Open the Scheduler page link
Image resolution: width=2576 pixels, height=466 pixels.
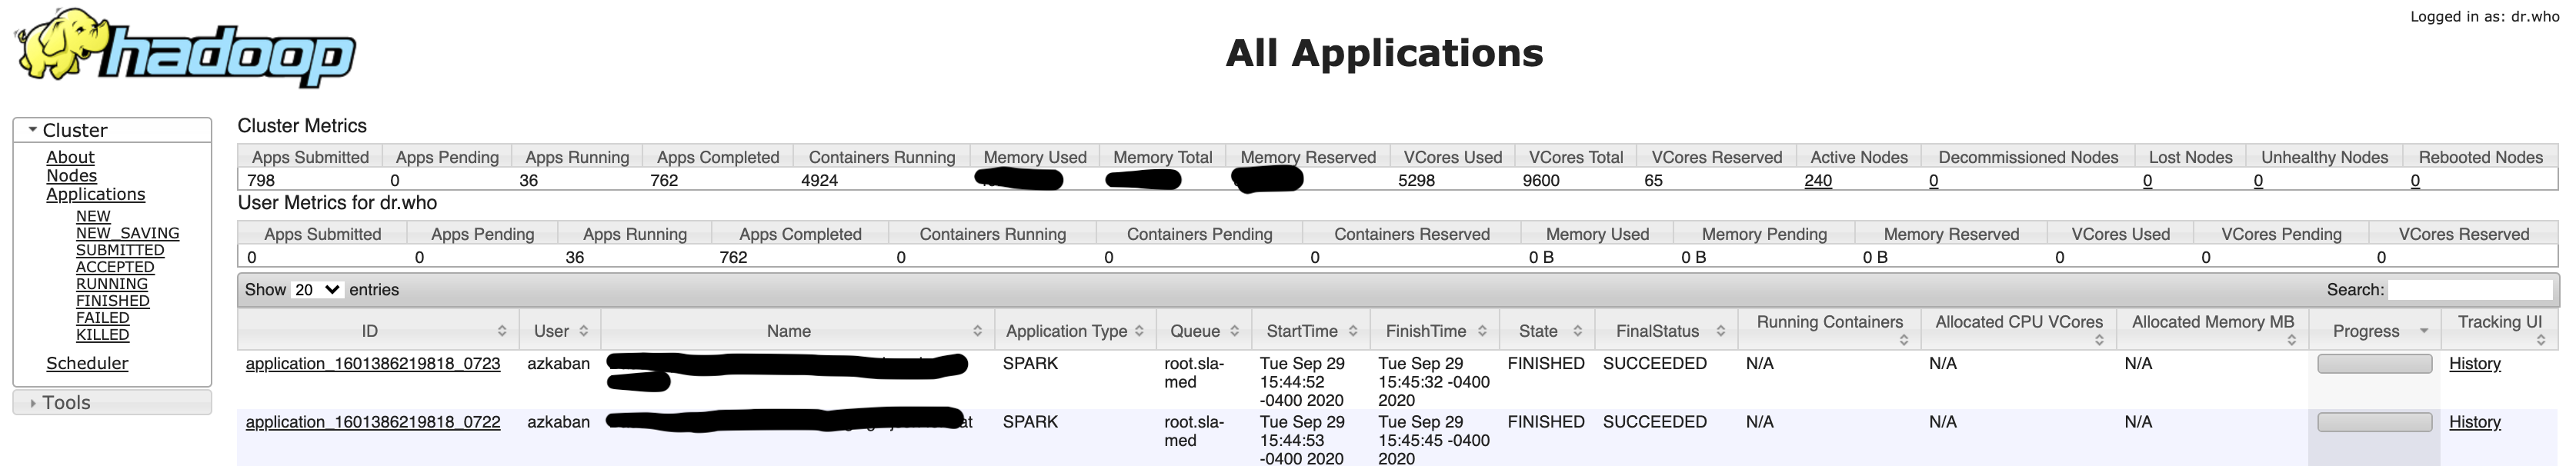coord(87,363)
